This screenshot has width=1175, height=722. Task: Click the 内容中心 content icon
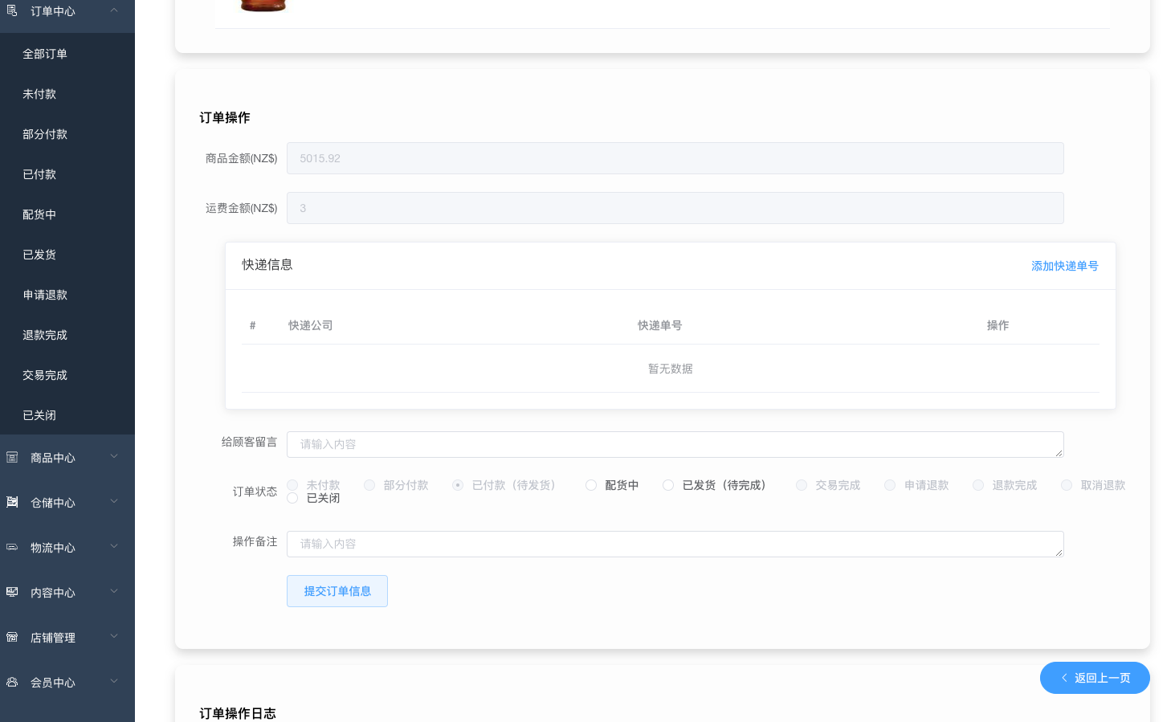12,592
